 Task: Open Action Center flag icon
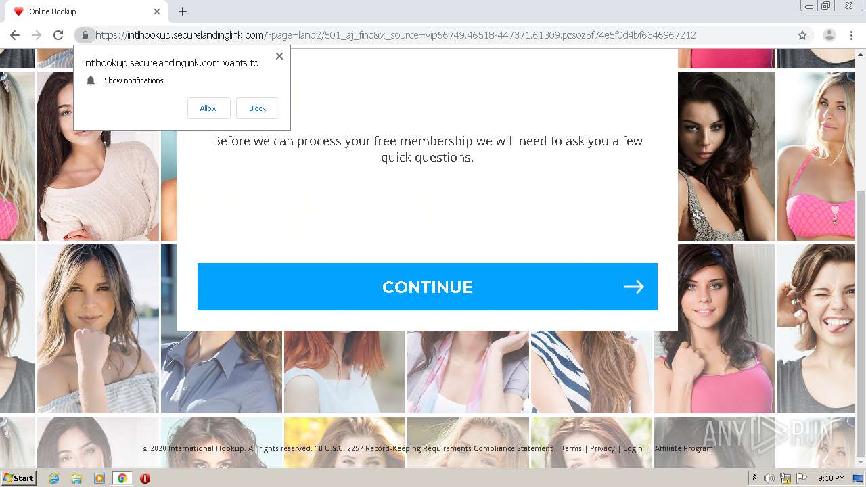(x=802, y=478)
